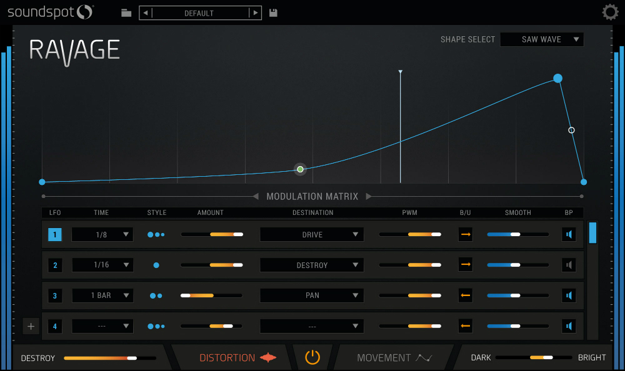Image resolution: width=625 pixels, height=371 pixels.
Task: Adjust LFO 1 PWM slider
Action: click(410, 234)
